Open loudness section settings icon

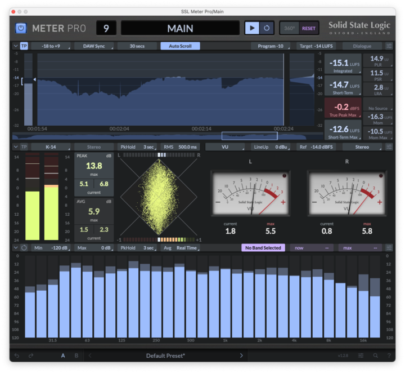(389, 46)
